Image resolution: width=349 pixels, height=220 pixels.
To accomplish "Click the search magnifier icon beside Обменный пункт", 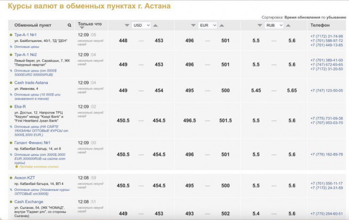I will click(70, 25).
